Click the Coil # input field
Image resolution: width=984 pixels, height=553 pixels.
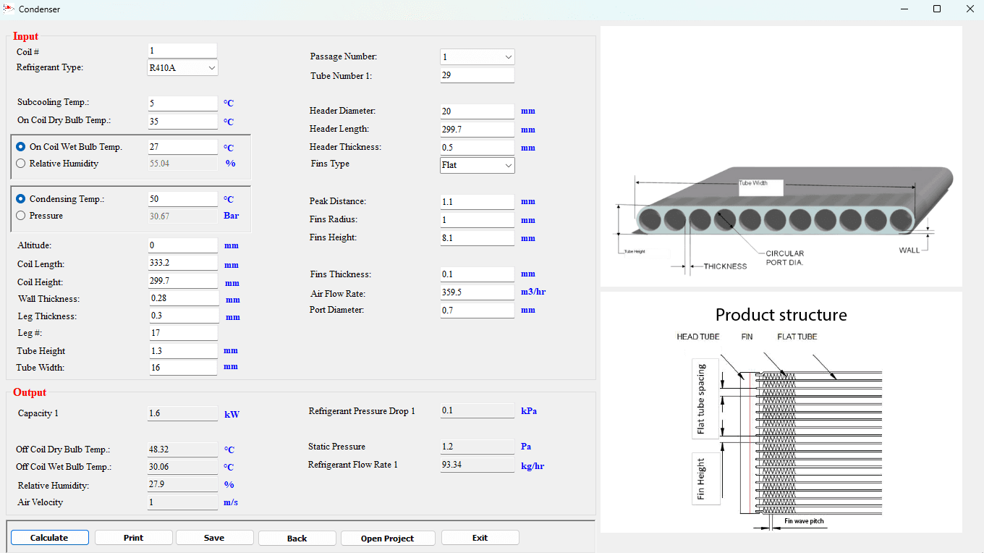182,51
